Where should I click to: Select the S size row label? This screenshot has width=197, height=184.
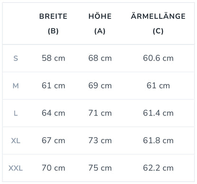pyautogui.click(x=16, y=58)
